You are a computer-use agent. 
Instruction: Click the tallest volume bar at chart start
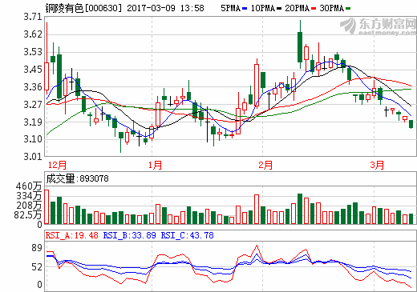(47, 206)
